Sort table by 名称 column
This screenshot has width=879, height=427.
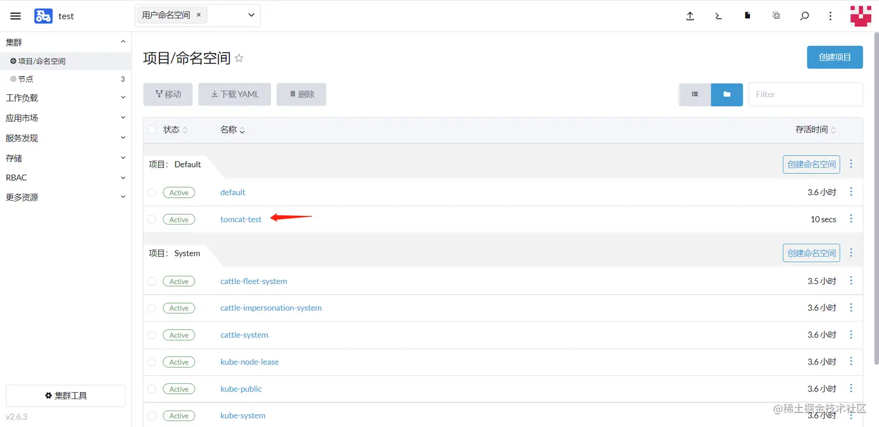(x=233, y=130)
